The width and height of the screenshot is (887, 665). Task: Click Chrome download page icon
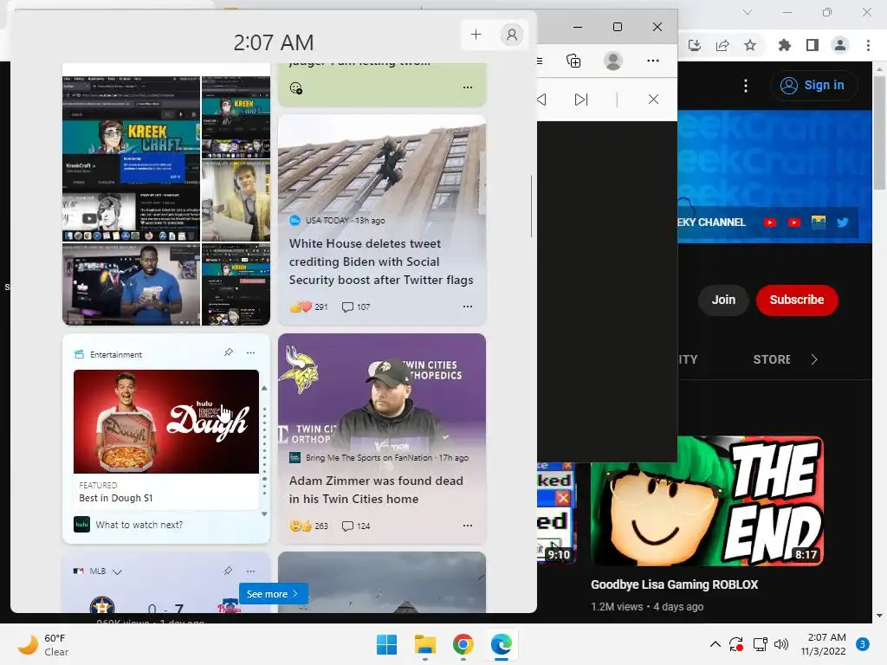(695, 45)
